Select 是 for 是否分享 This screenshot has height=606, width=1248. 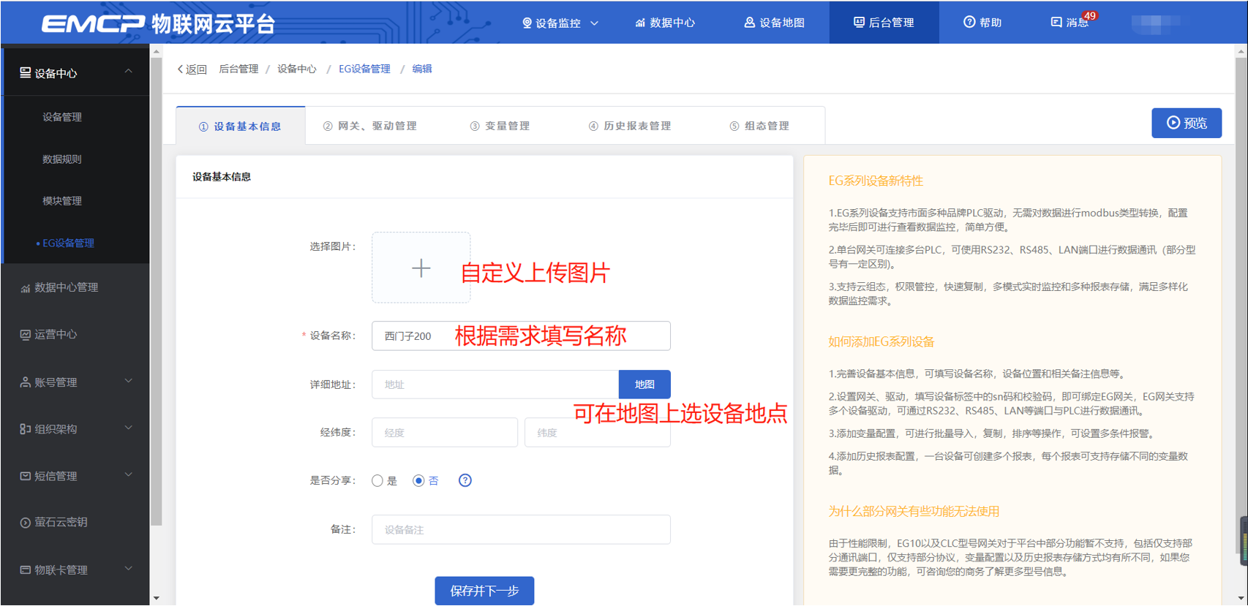click(x=377, y=480)
